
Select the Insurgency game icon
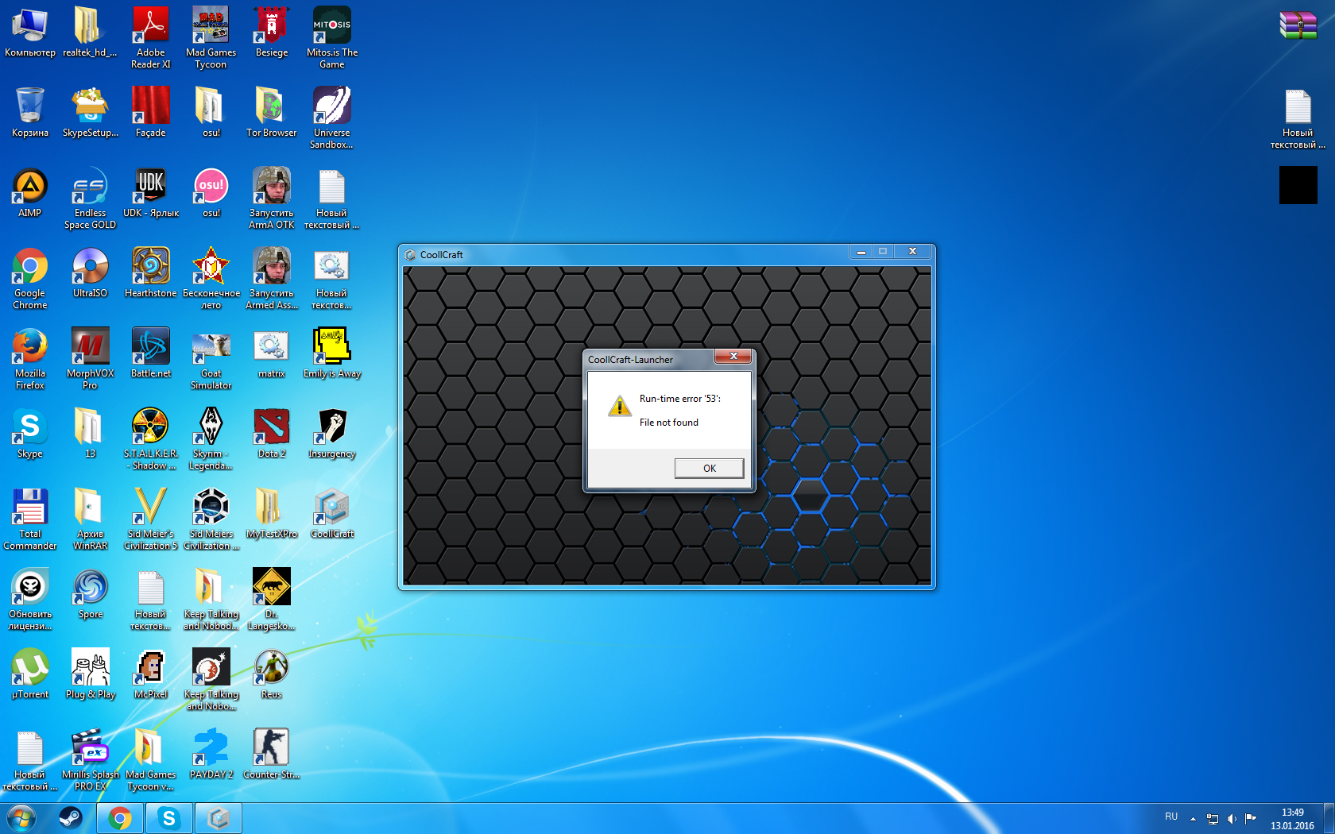331,432
